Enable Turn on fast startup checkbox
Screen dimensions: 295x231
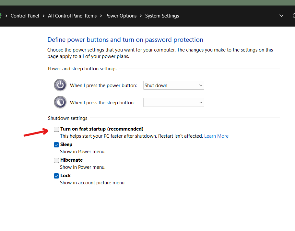[56, 129]
